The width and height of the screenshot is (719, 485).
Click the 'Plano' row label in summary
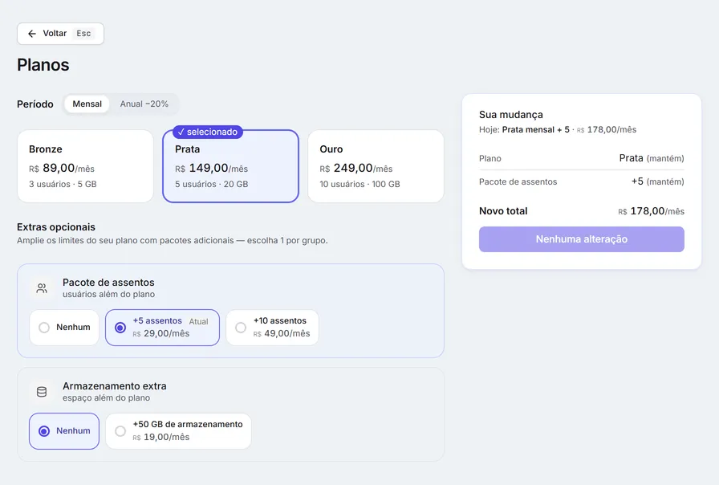click(x=490, y=159)
